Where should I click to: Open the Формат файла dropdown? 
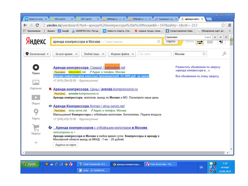122,54
